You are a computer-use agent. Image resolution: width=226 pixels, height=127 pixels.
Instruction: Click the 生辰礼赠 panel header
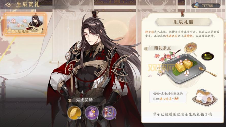point(183,22)
